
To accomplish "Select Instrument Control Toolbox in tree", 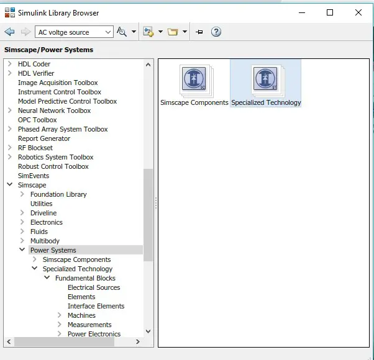I will point(60,92).
